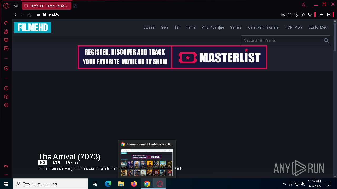This screenshot has width=337, height=189.
Task: Show hidden system tray icons
Action: pyautogui.click(x=284, y=184)
